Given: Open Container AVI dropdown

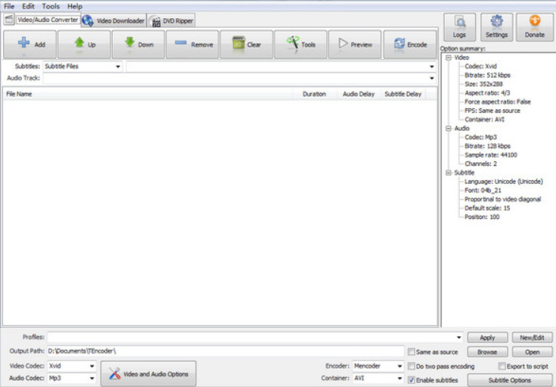Looking at the screenshot, I should (x=378, y=378).
